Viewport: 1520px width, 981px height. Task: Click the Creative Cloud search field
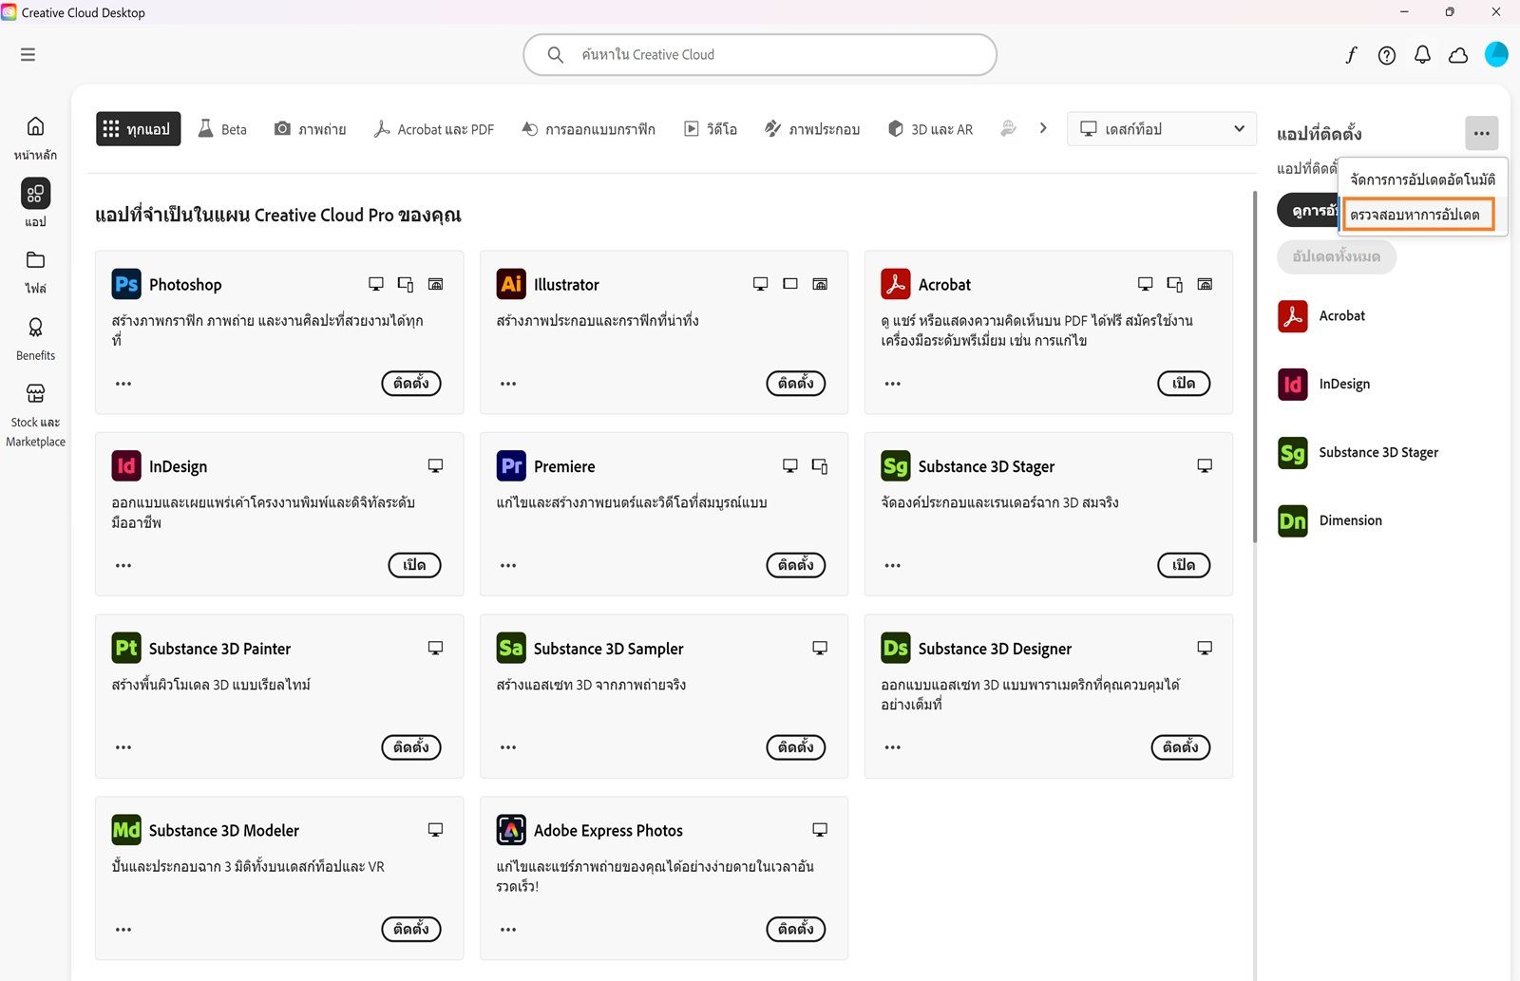[760, 55]
